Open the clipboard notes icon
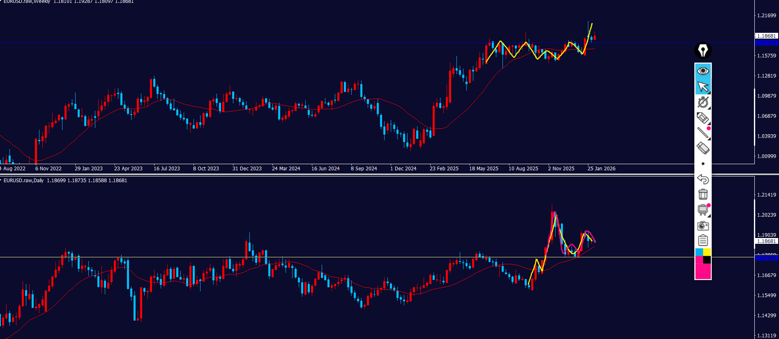This screenshot has width=779, height=339. pyautogui.click(x=703, y=241)
